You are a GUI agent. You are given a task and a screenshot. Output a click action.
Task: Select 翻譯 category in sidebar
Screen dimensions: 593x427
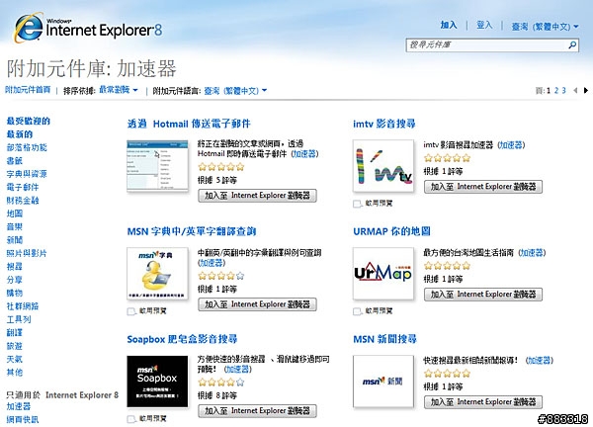pos(15,333)
